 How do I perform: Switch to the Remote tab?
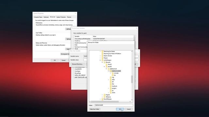click(x=69, y=17)
